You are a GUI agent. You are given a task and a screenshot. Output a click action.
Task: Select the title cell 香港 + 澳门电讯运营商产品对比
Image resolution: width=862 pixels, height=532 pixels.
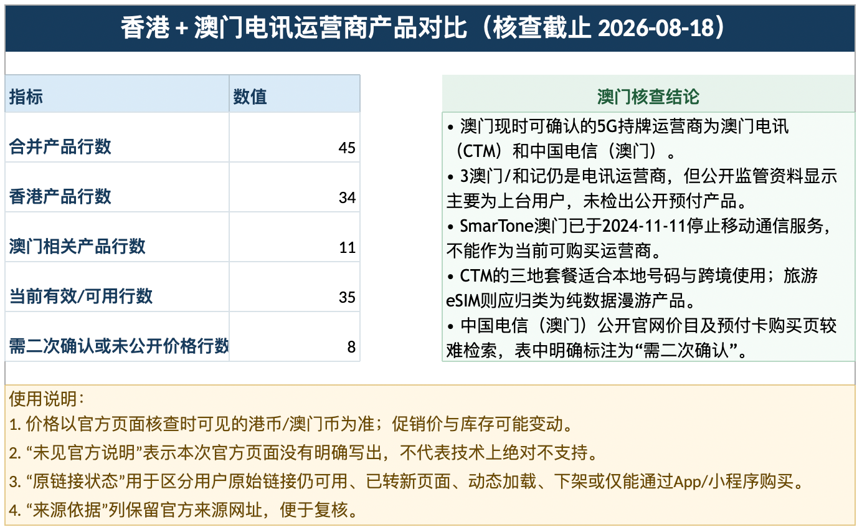point(430,28)
